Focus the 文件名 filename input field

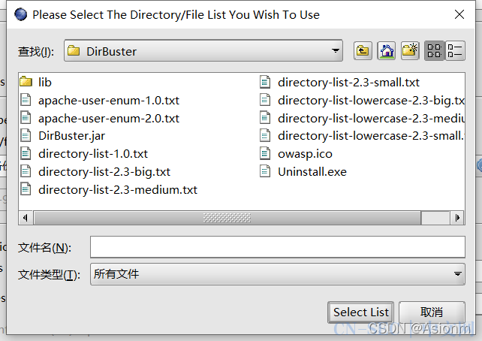276,247
